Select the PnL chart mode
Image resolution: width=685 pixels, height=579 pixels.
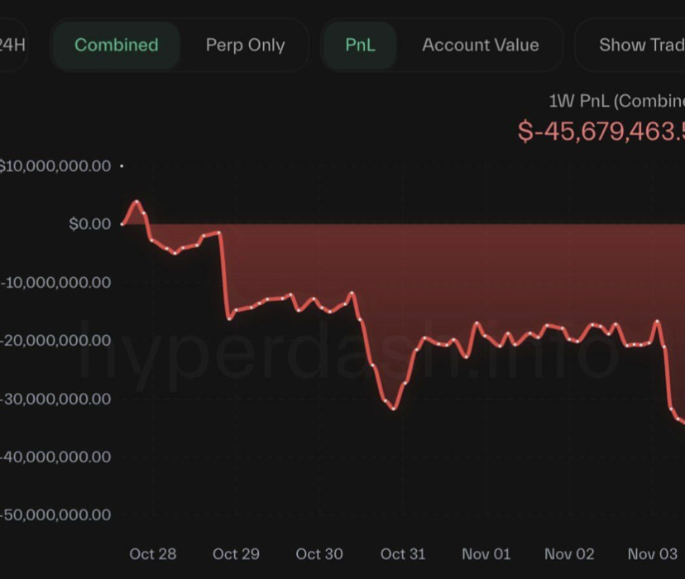pos(360,45)
